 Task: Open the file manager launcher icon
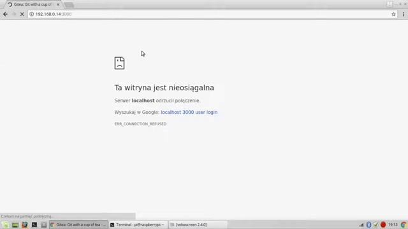point(44,225)
